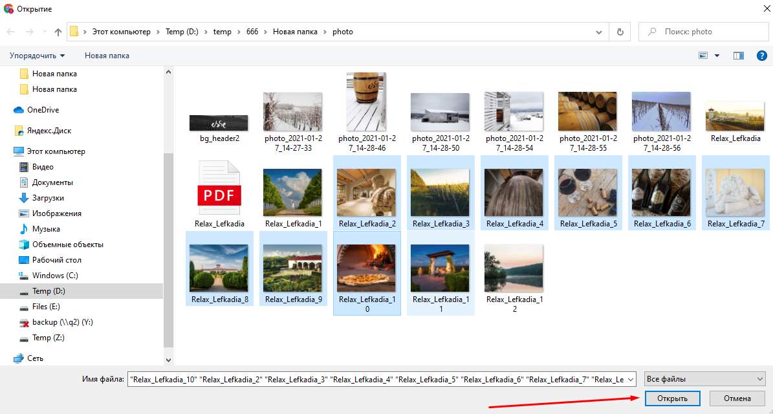Click the Открыть button
The height and width of the screenshot is (414, 773).
[x=672, y=398]
